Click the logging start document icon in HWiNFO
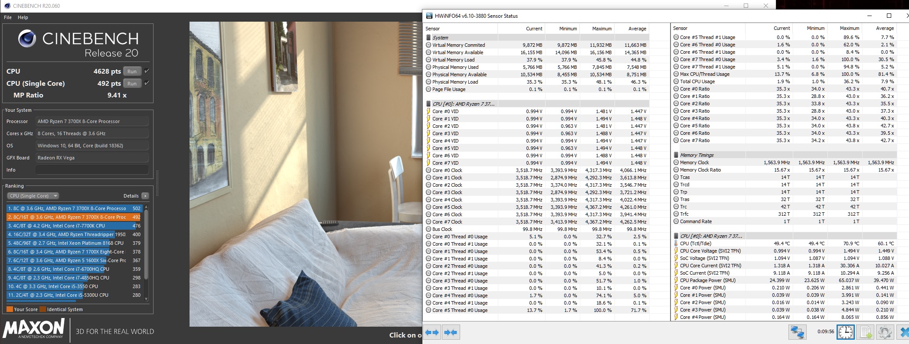Screen dimensions: 909x344 (x=866, y=332)
